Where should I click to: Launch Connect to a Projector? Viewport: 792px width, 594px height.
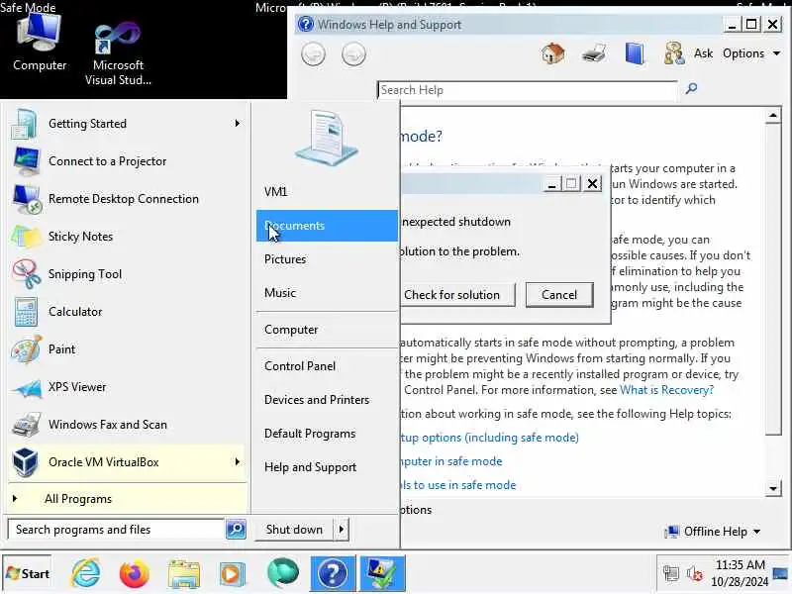point(127,161)
